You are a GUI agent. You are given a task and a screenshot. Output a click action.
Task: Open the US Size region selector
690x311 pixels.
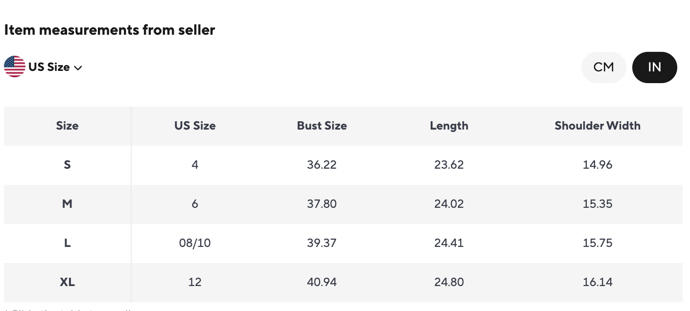49,67
